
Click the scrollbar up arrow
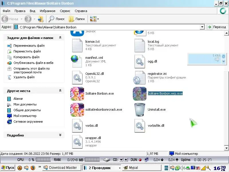point(226,33)
